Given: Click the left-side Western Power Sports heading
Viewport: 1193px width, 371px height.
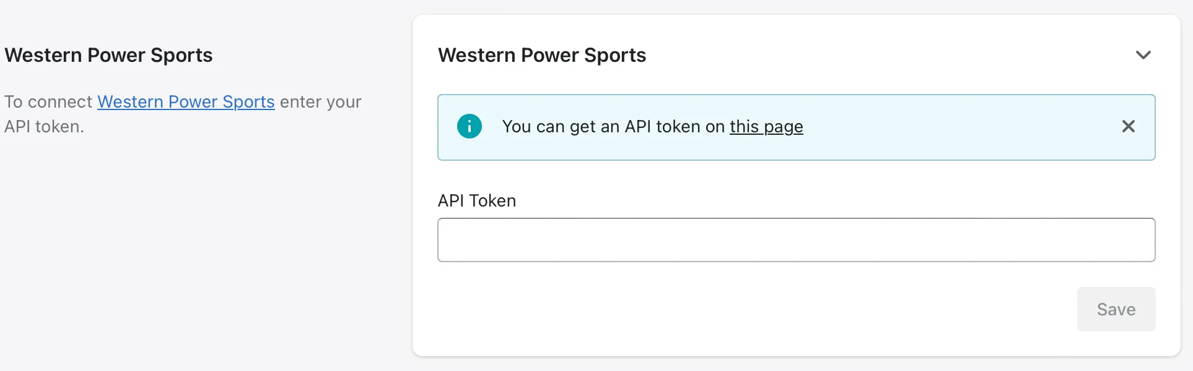Looking at the screenshot, I should pos(108,56).
